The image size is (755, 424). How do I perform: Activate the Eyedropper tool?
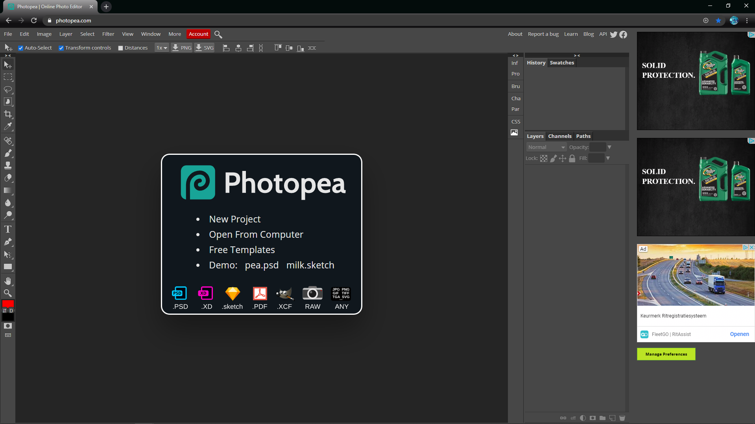point(8,127)
